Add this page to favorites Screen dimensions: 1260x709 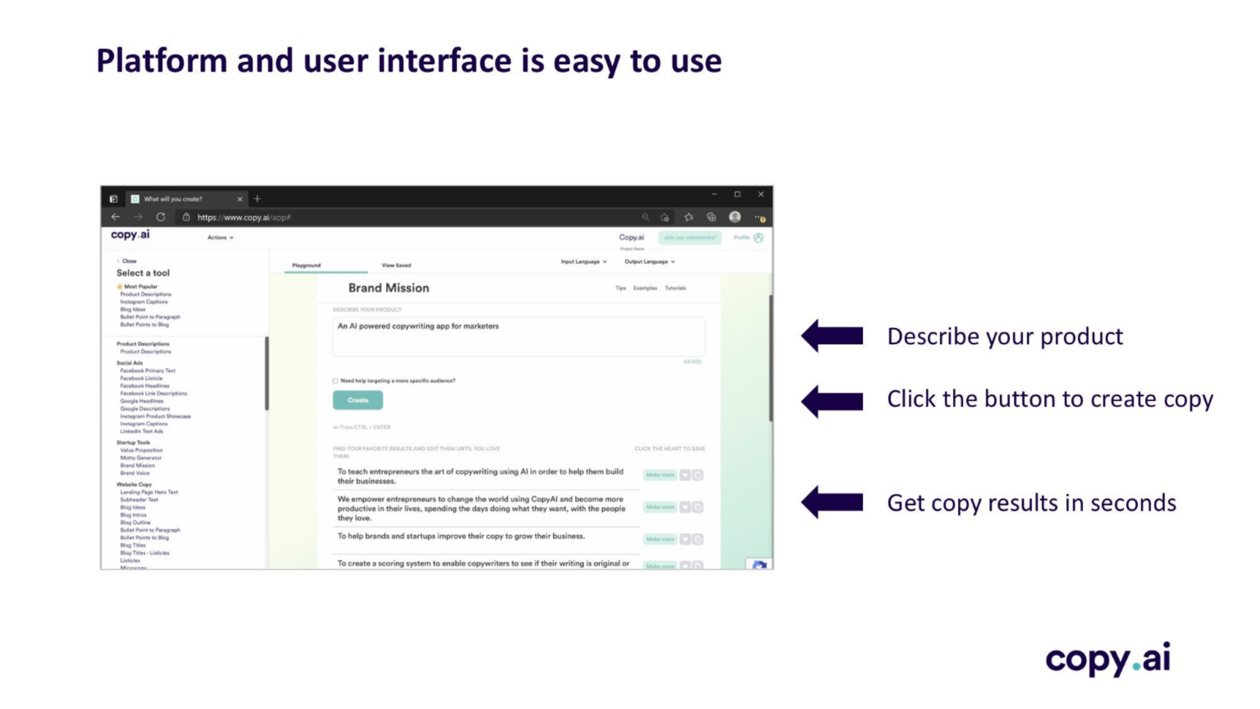pos(665,217)
